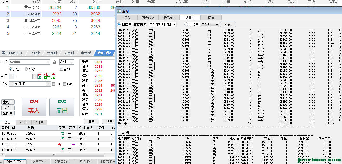Tick the FAK checkbox
342x164 pixels.
65,84
